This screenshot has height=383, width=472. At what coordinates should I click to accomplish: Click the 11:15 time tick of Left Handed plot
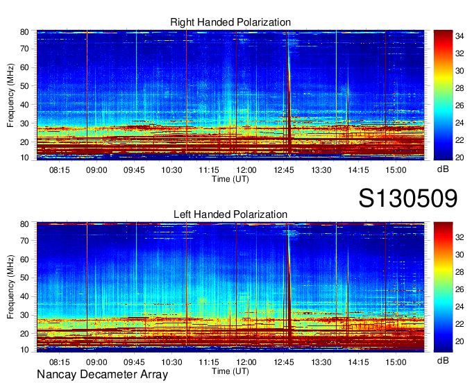pyautogui.click(x=209, y=362)
